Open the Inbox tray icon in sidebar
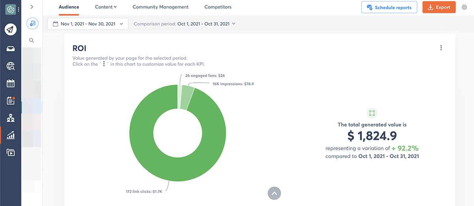This screenshot has width=474, height=206. (x=11, y=49)
